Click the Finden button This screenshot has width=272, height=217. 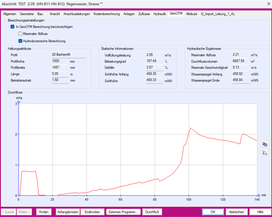(x=43, y=212)
